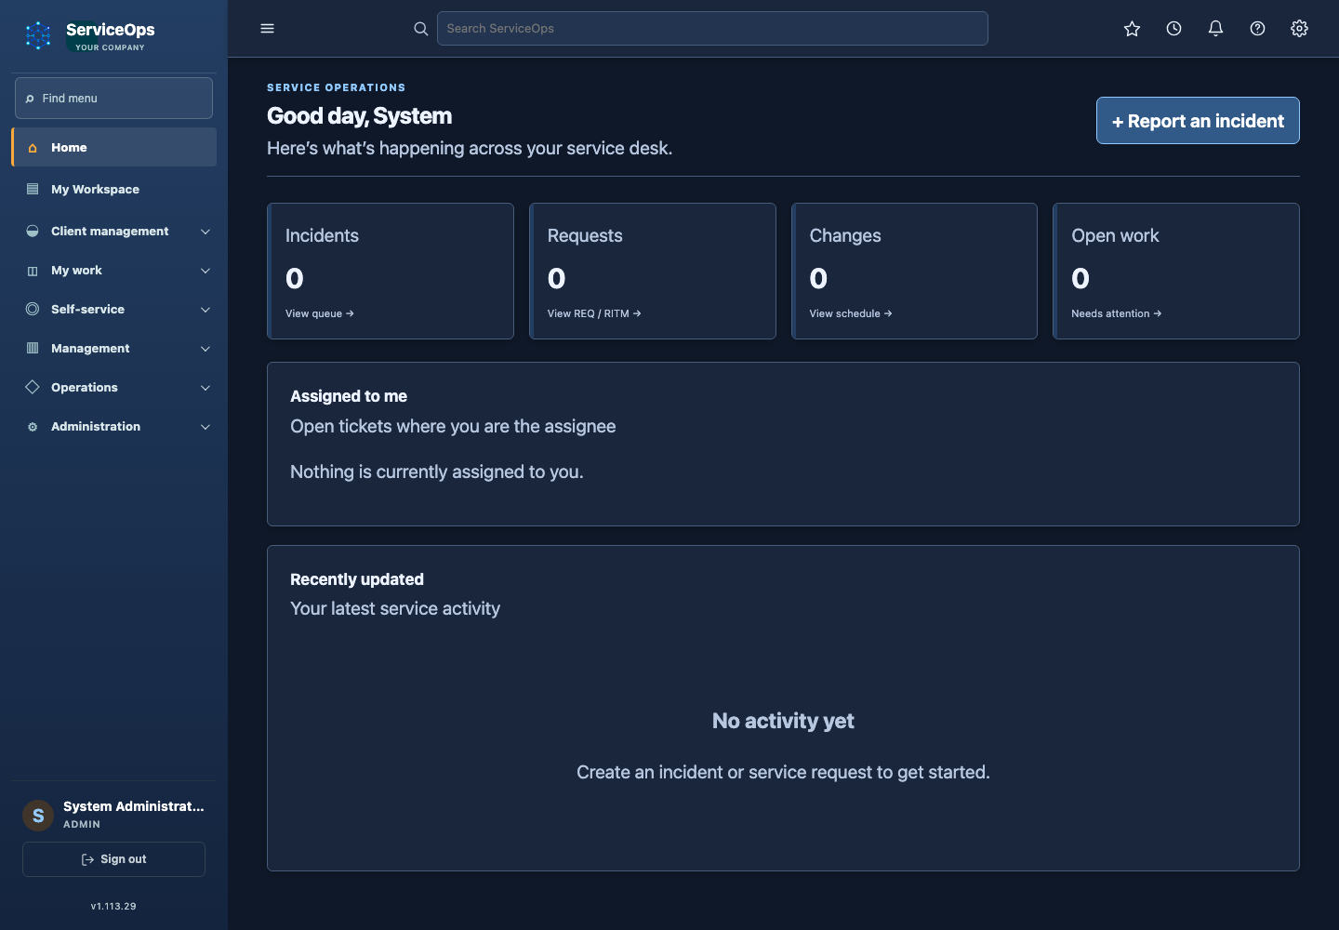Image resolution: width=1339 pixels, height=930 pixels.
Task: Click the Client management icon
Action: tap(33, 231)
